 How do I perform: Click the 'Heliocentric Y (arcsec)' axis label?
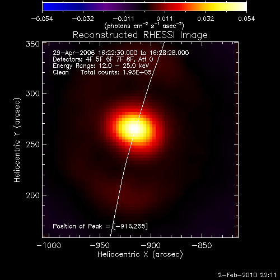(x=17, y=140)
